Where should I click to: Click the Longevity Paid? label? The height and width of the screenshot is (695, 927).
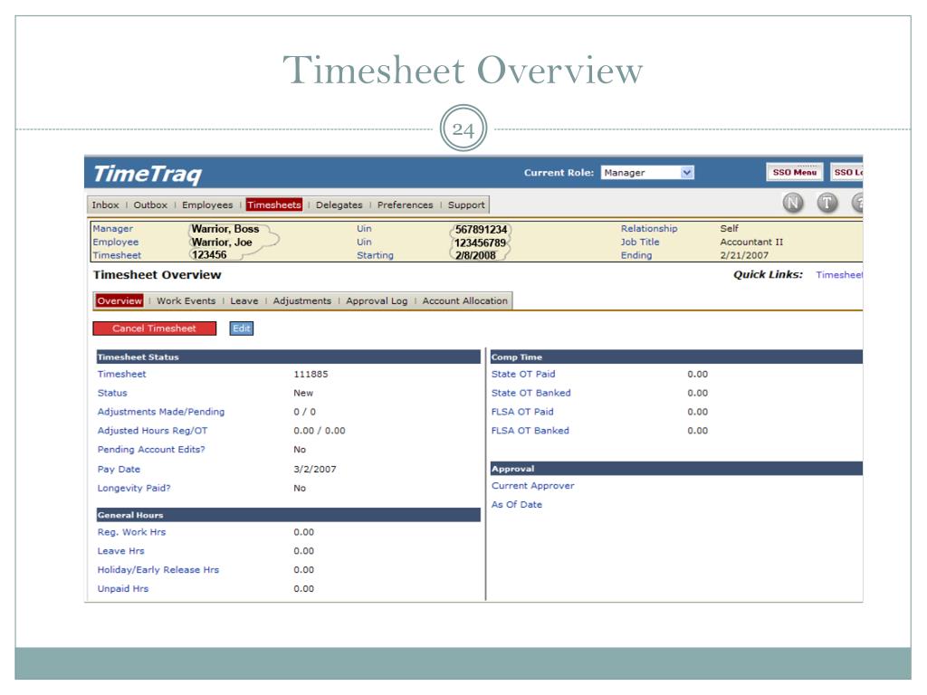(134, 488)
